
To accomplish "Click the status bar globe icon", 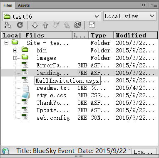I will (5, 151).
